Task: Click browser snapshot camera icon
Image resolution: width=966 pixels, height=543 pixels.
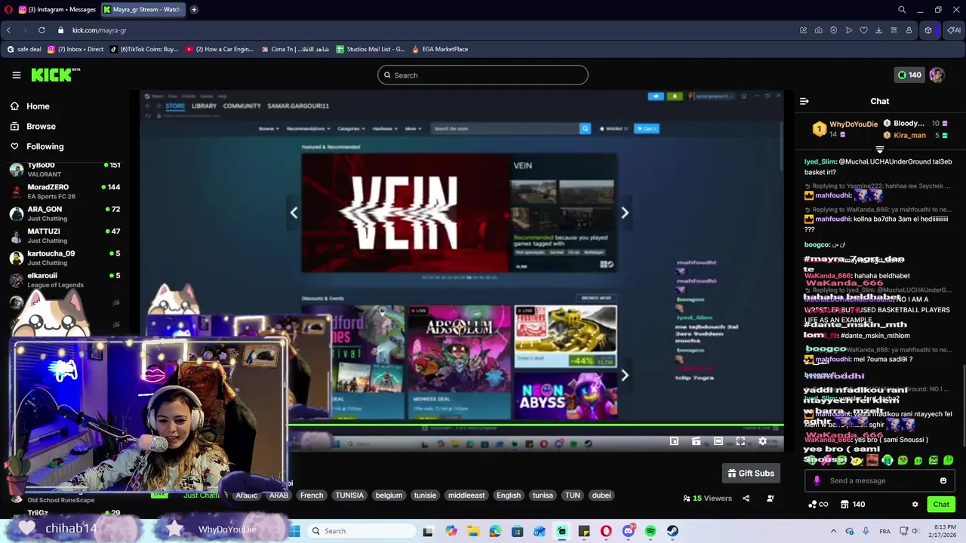Action: [818, 30]
